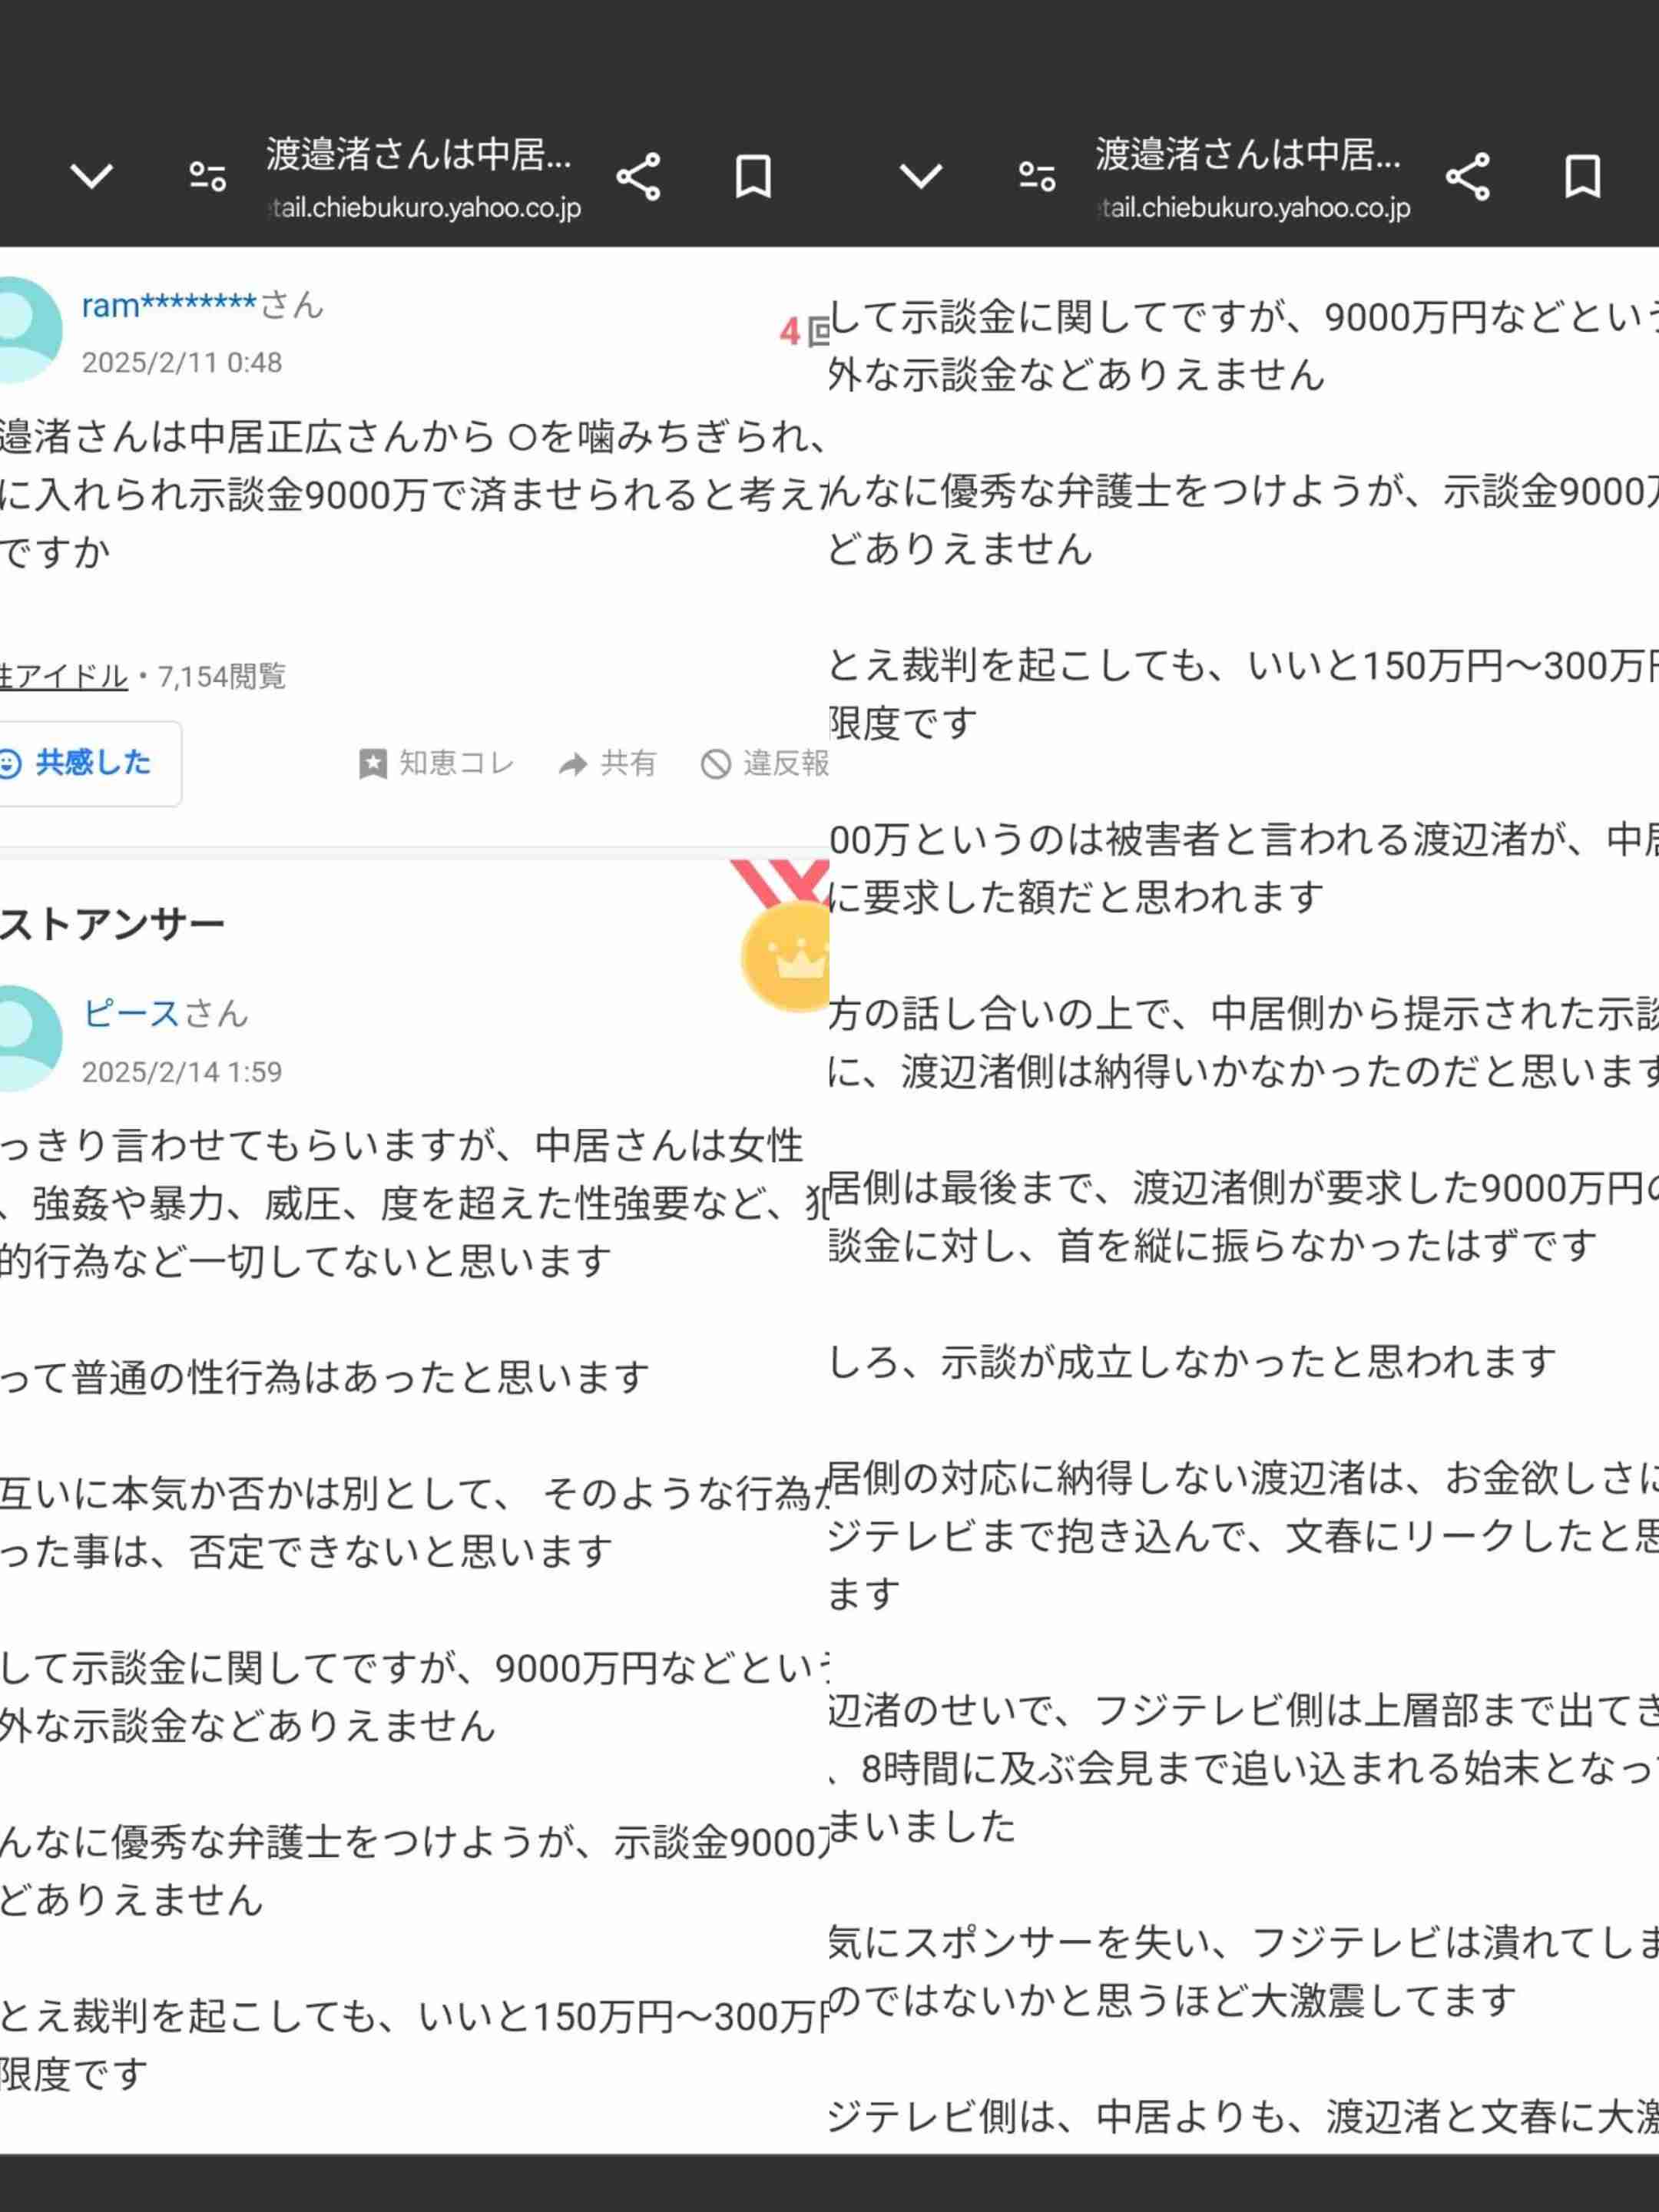The height and width of the screenshot is (2212, 1659).
Task: Collapse left browser tab with down chevron
Action: (x=91, y=177)
